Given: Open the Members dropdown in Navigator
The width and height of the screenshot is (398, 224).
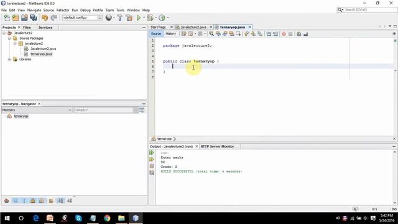Looking at the screenshot, I should 70,110.
